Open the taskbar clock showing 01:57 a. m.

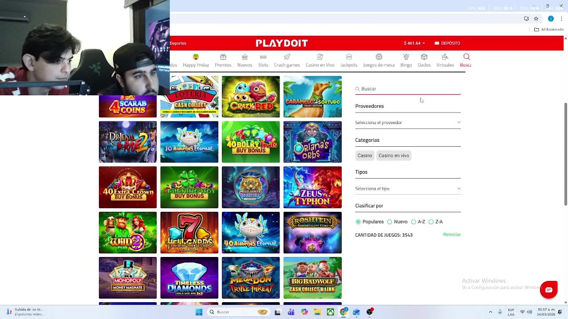[x=546, y=312]
